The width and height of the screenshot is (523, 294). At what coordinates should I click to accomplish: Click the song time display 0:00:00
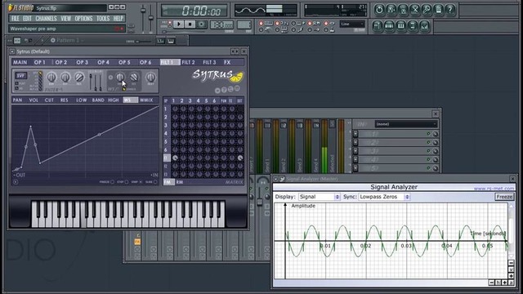tap(194, 11)
